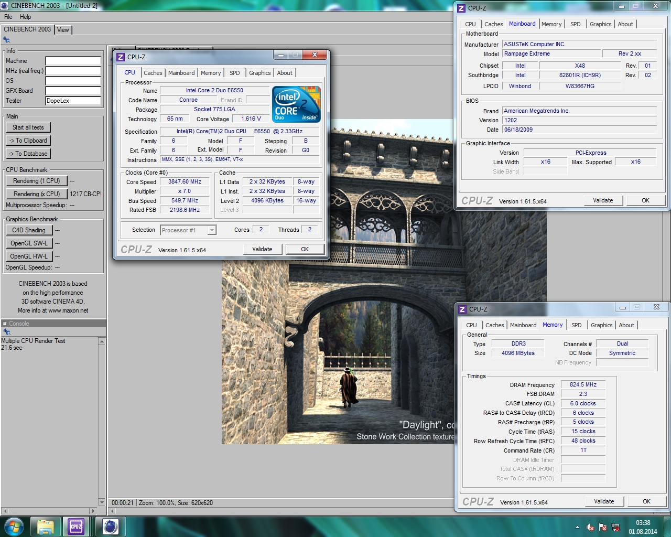671x537 pixels.
Task: Open the Windows Start orb
Action: tap(14, 526)
